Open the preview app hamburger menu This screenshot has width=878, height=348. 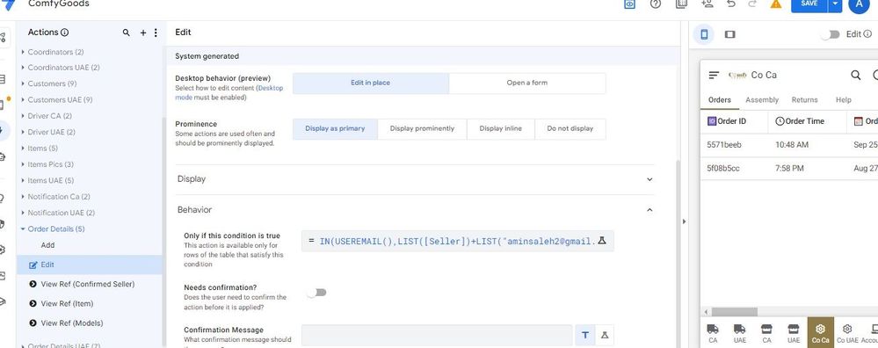pos(714,75)
